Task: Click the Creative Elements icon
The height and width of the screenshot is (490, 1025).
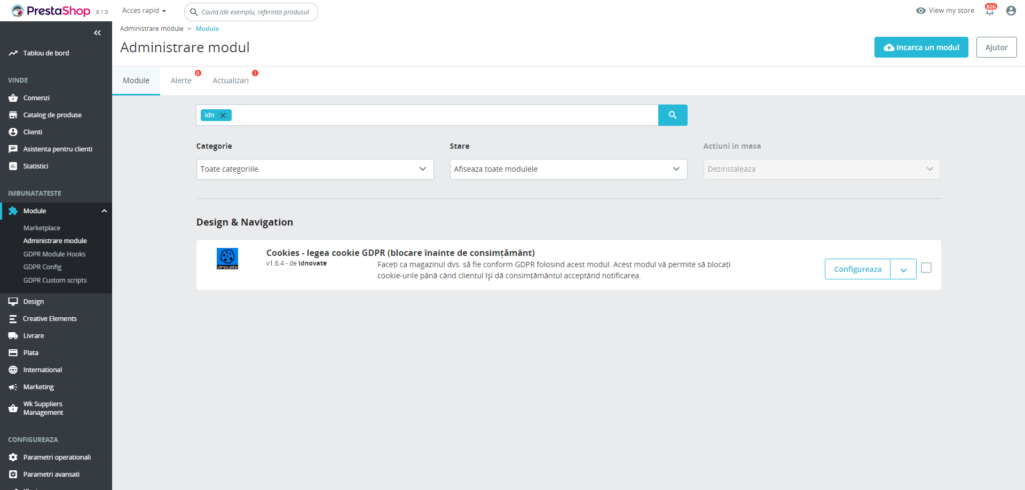Action: coord(13,319)
